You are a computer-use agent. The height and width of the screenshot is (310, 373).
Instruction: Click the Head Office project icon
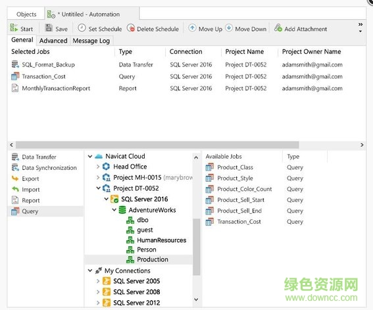106,167
